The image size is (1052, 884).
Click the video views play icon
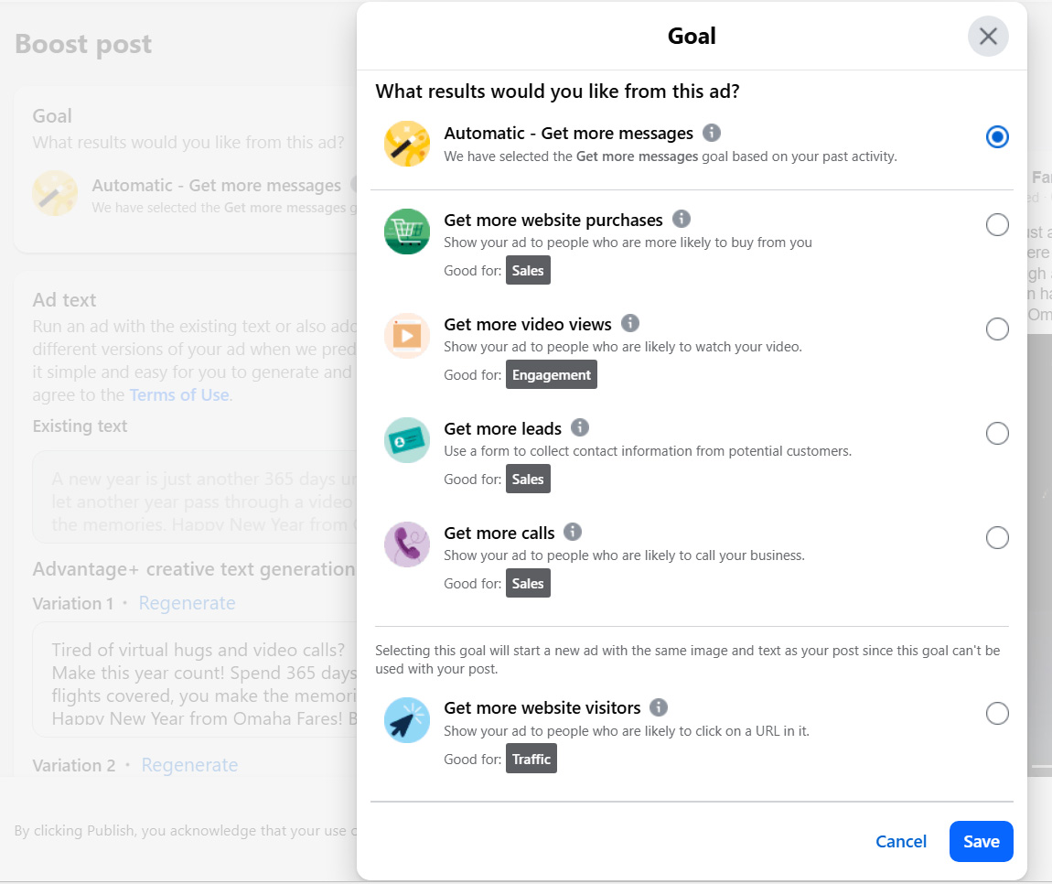pos(406,336)
